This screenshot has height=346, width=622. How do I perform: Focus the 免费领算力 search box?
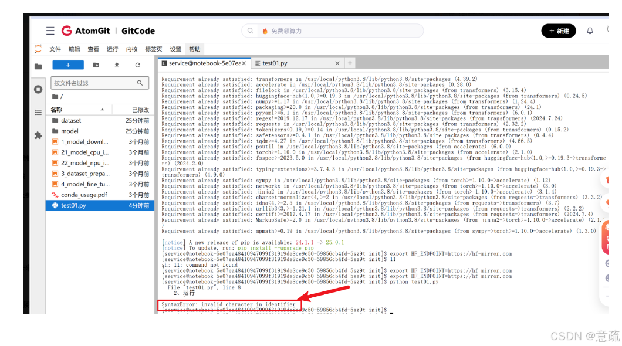pyautogui.click(x=333, y=31)
